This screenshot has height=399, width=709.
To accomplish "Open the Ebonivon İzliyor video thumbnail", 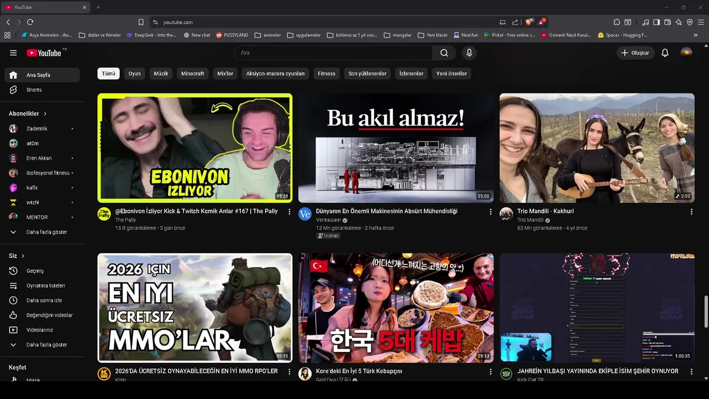I will coord(195,148).
